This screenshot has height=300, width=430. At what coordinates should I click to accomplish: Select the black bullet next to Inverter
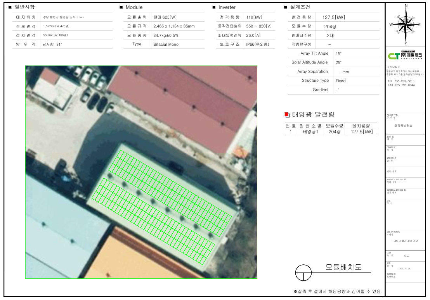(x=214, y=7)
